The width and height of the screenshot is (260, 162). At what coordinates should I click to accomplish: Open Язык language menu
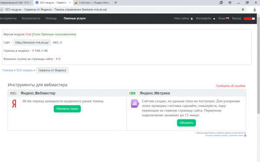point(222,19)
